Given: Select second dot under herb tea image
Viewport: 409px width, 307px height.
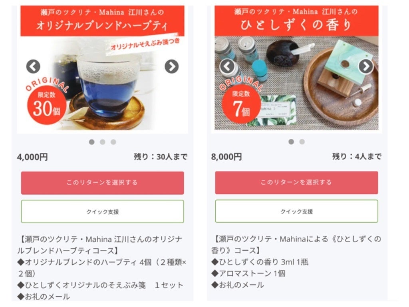Looking at the screenshot, I should coord(103,142).
